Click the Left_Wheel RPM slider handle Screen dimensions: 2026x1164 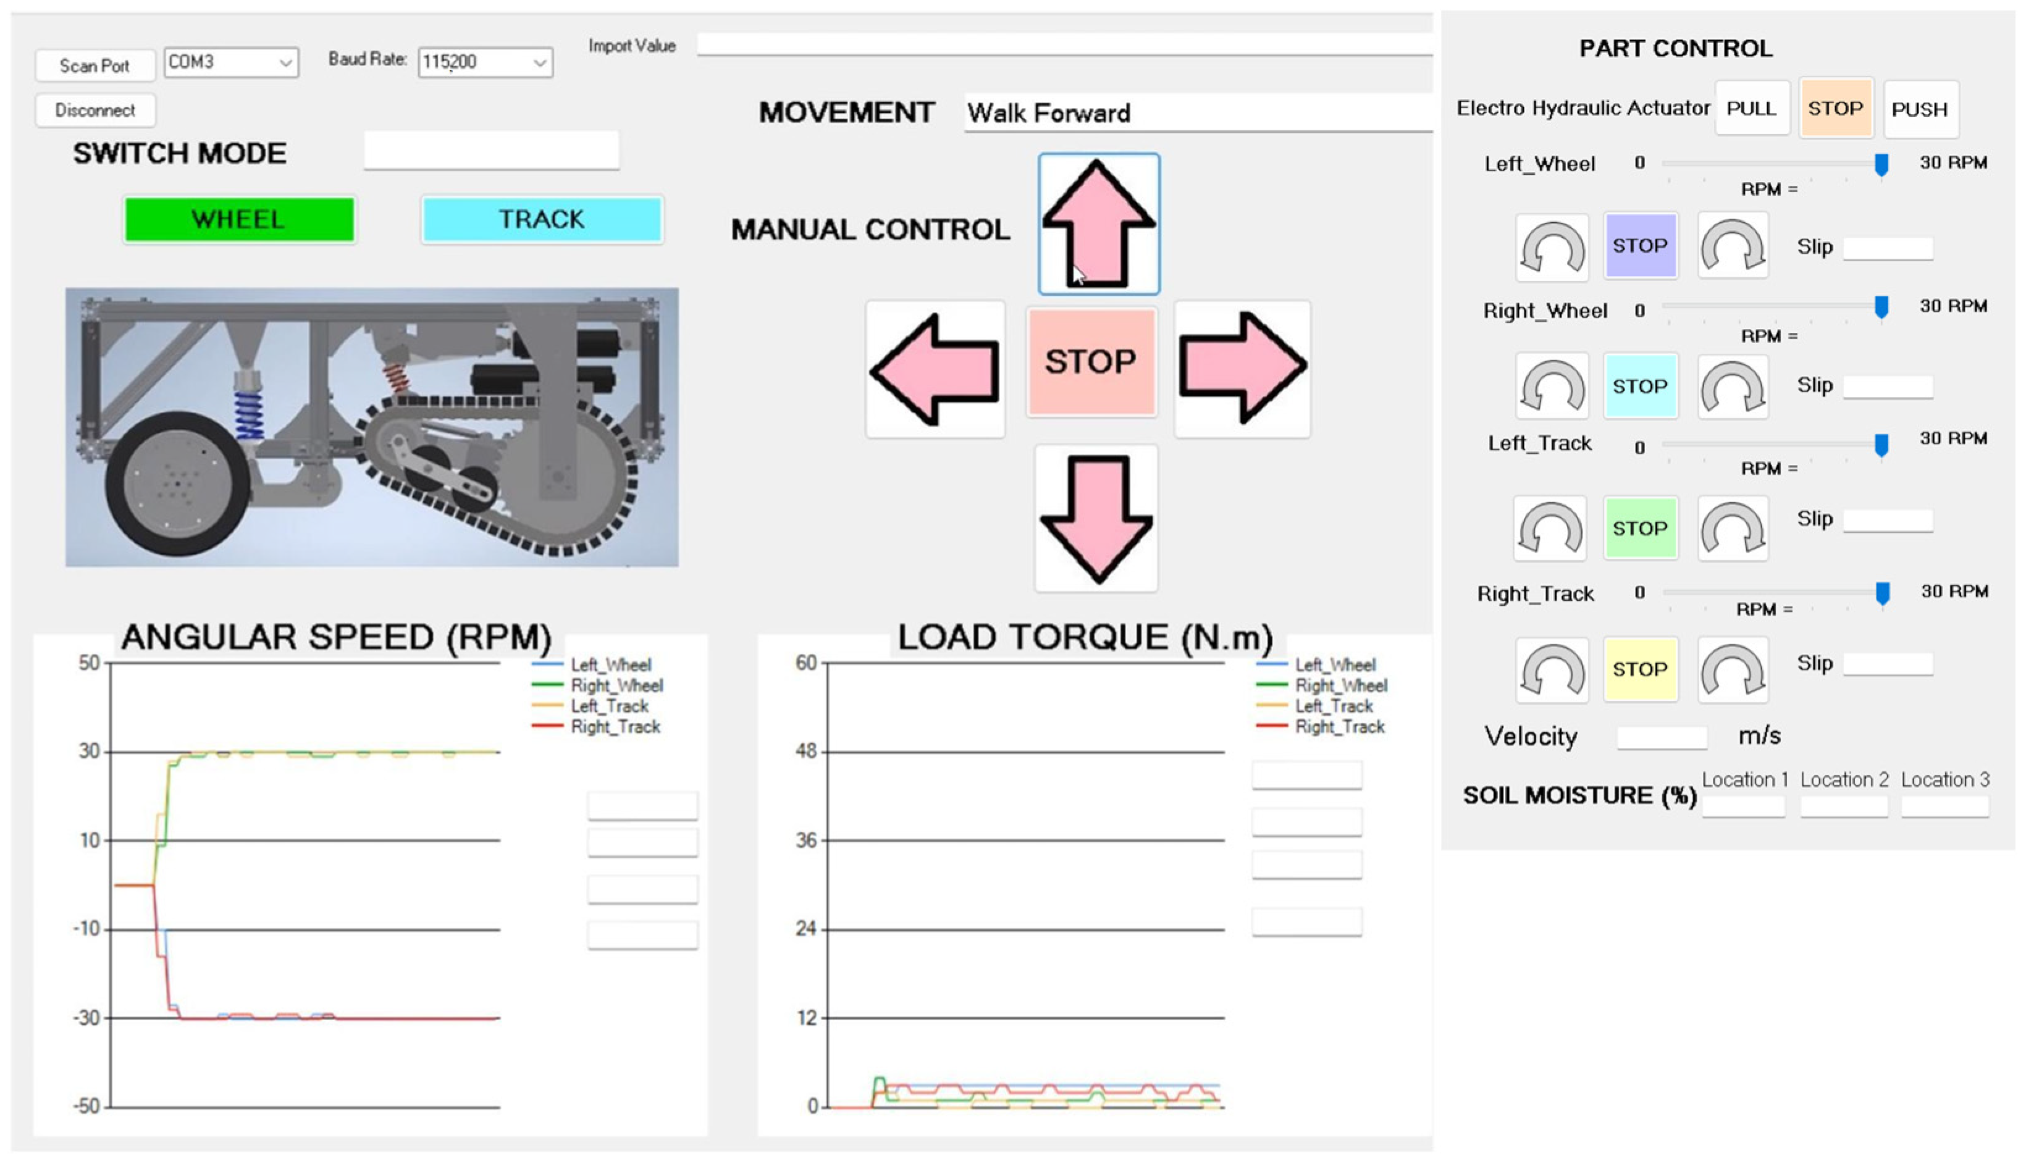1881,165
